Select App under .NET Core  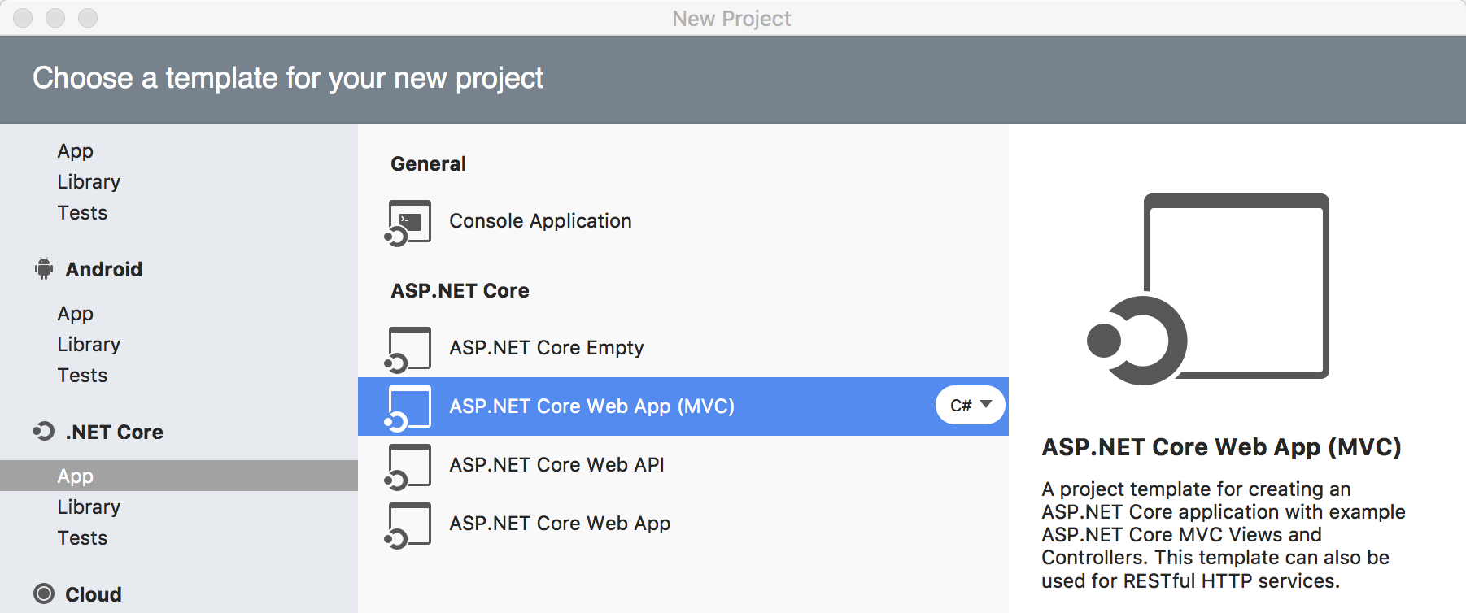point(179,476)
